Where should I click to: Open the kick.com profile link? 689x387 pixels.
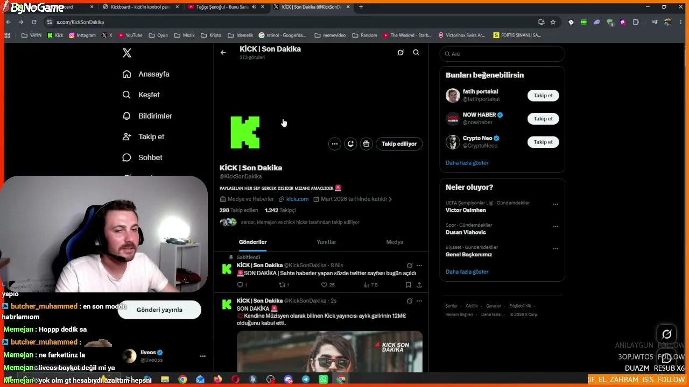[297, 199]
